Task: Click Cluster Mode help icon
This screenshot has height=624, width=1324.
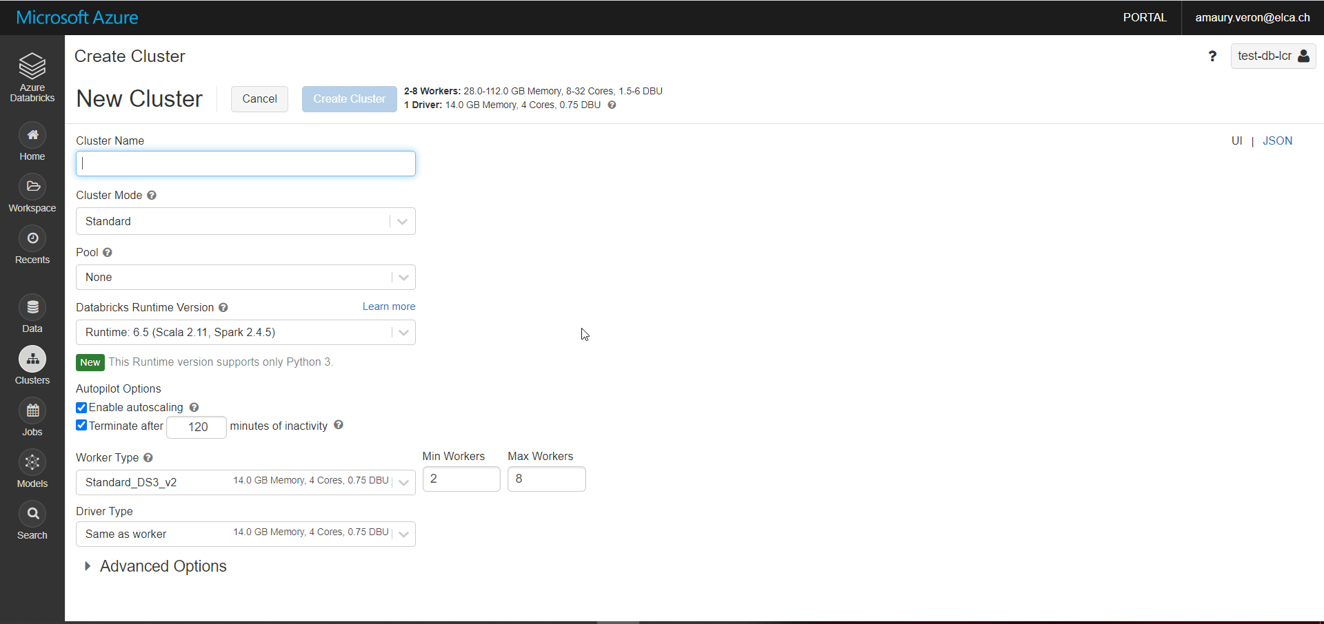Action: (152, 195)
